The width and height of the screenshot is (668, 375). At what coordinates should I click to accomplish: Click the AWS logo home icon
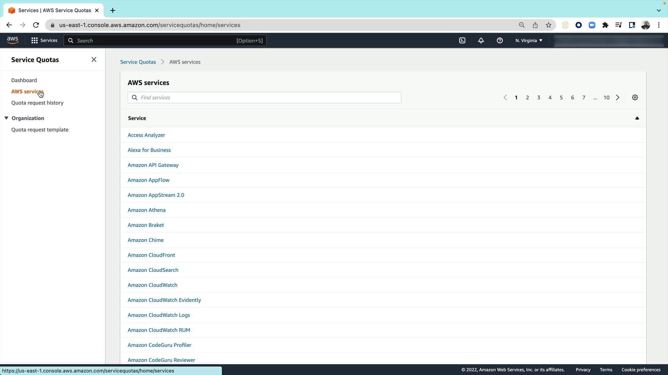(x=13, y=40)
